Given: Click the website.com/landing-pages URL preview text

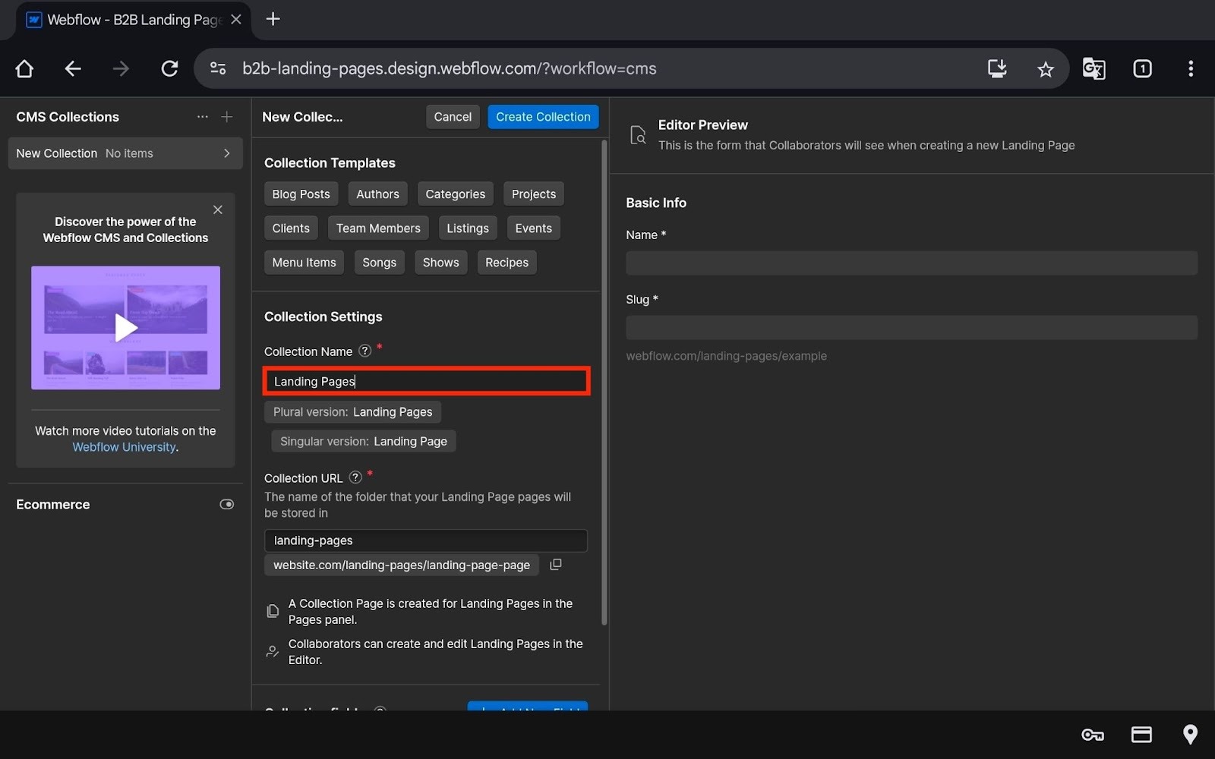Looking at the screenshot, I should tap(402, 565).
